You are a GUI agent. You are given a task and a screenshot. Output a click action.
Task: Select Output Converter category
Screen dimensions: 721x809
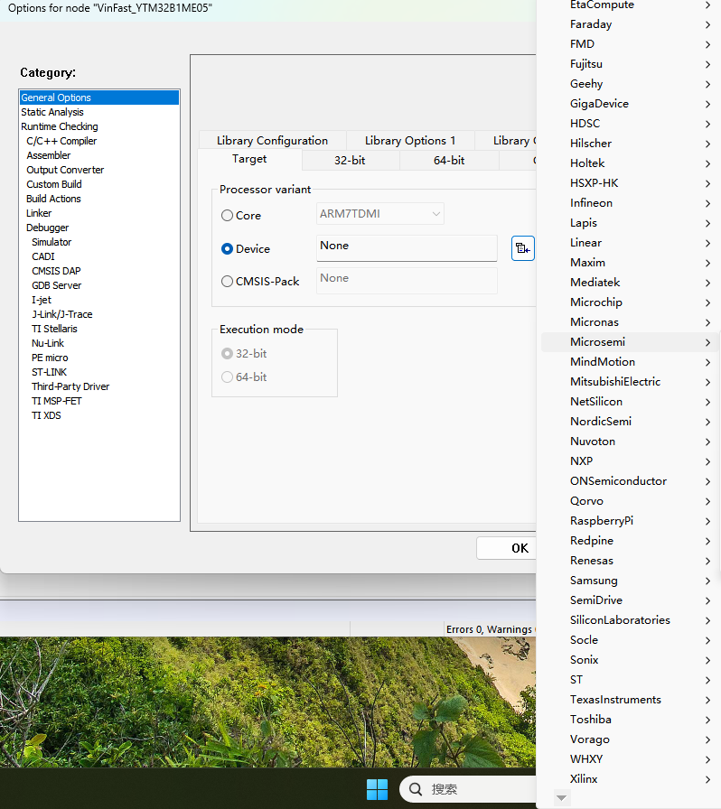pos(65,170)
